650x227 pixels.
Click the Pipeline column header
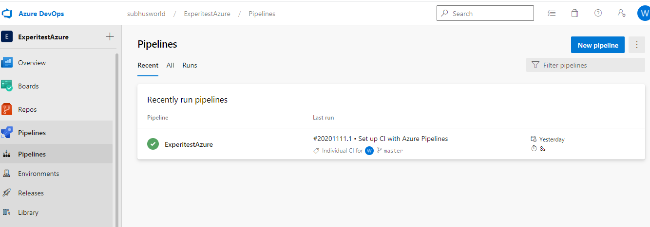click(x=158, y=118)
